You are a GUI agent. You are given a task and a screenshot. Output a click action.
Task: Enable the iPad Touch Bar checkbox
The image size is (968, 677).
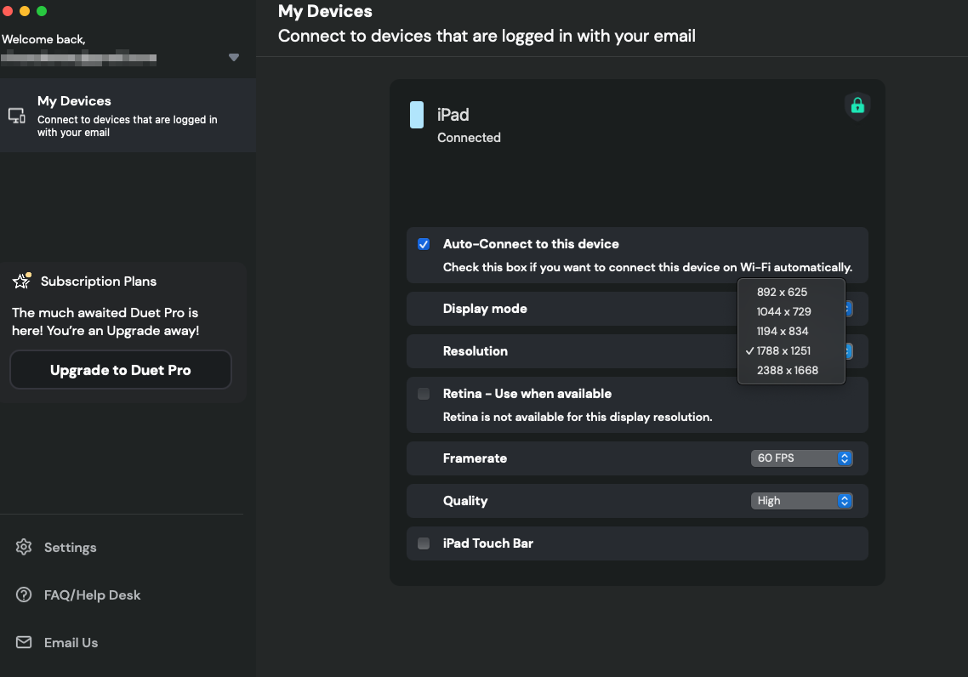pyautogui.click(x=424, y=543)
